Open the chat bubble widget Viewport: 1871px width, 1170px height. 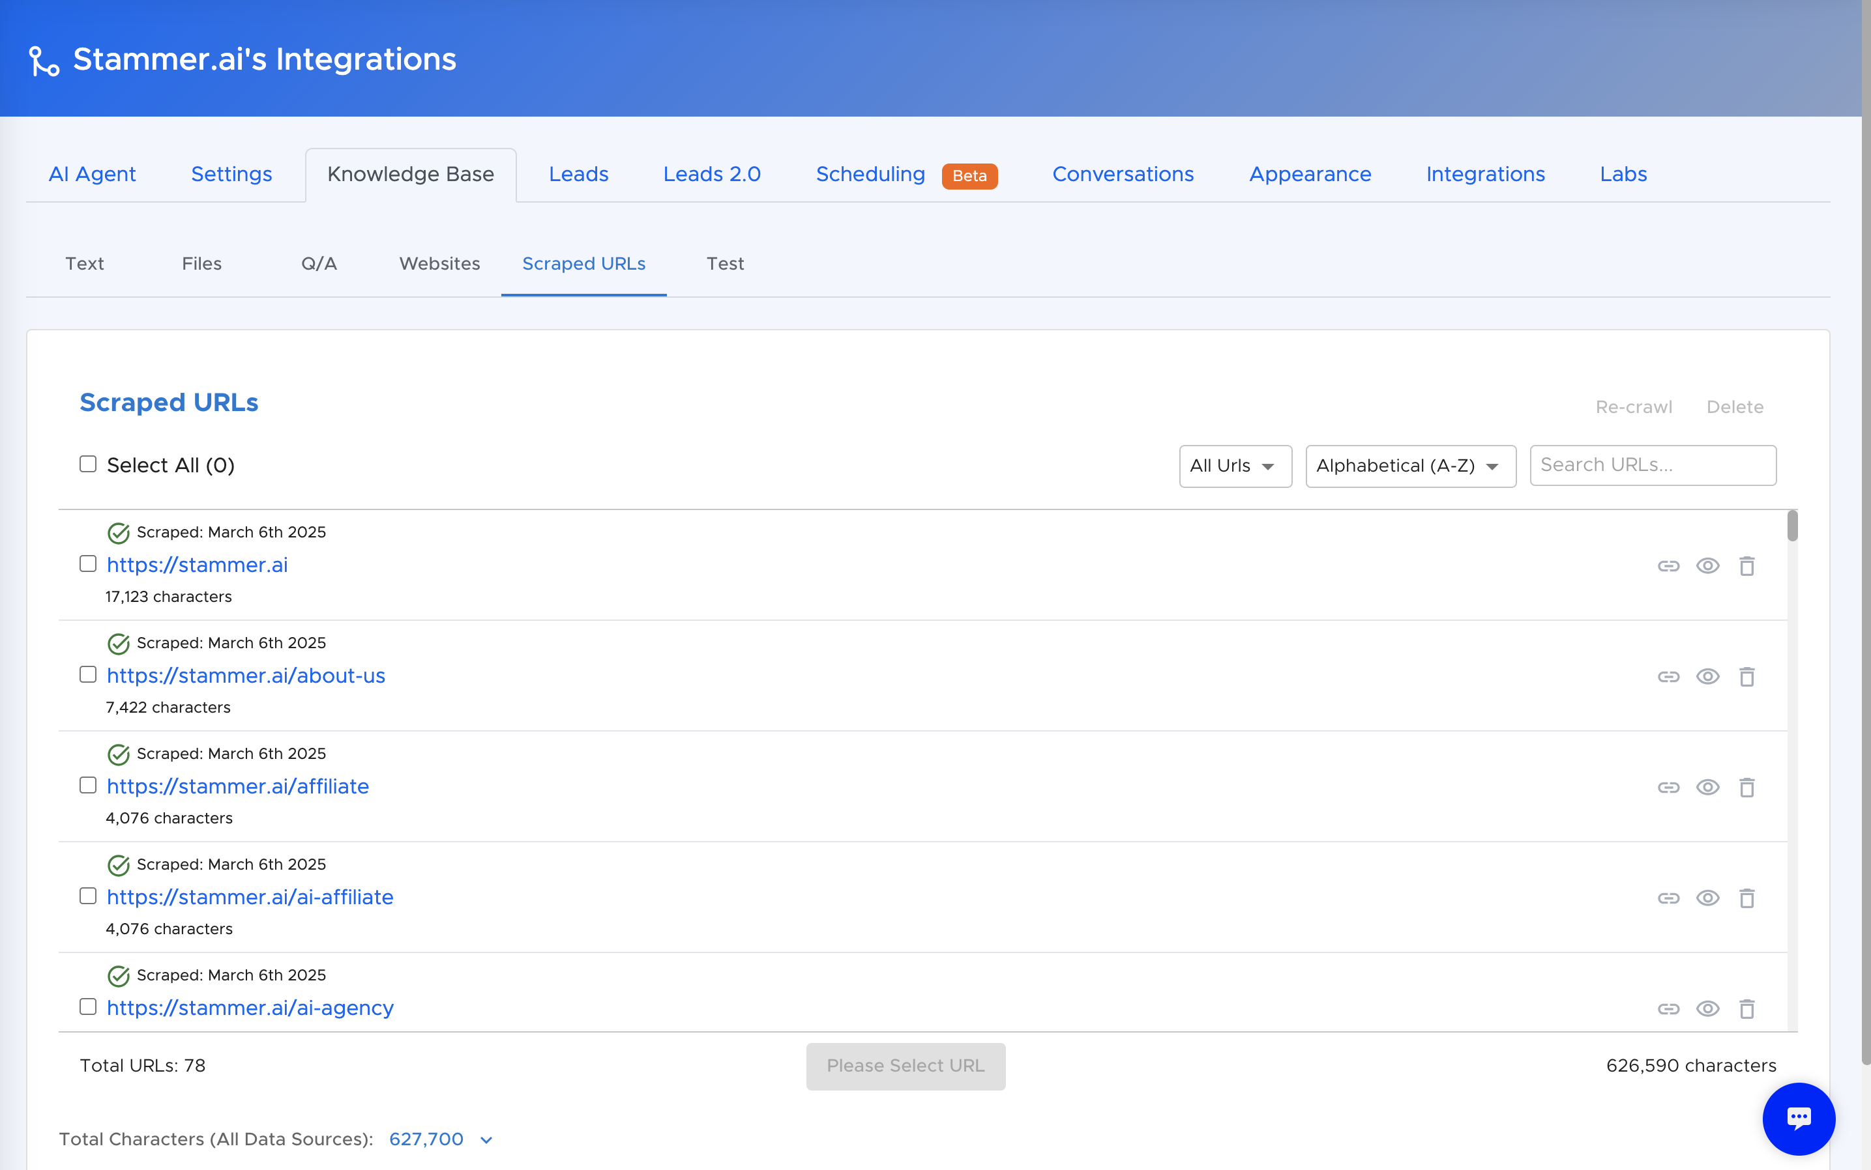[x=1798, y=1118]
